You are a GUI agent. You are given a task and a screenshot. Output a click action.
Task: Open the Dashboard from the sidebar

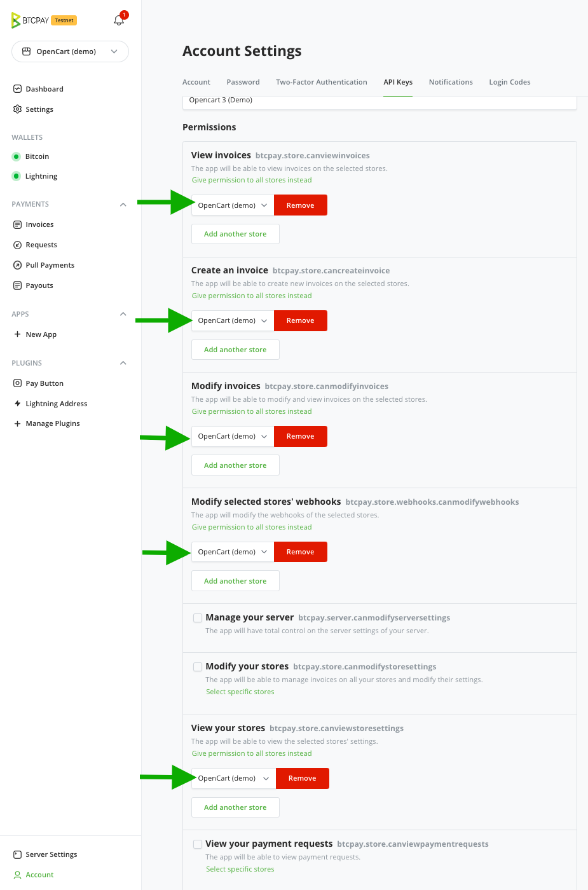[x=44, y=88]
